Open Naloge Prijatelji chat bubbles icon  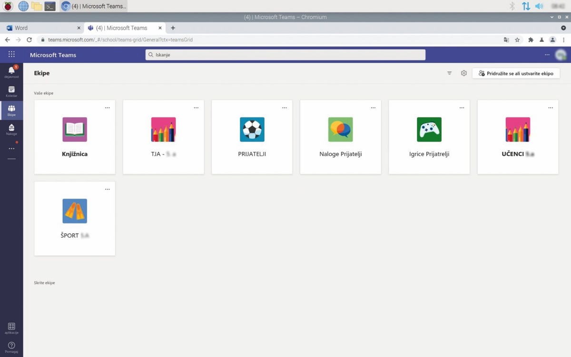coord(340,129)
